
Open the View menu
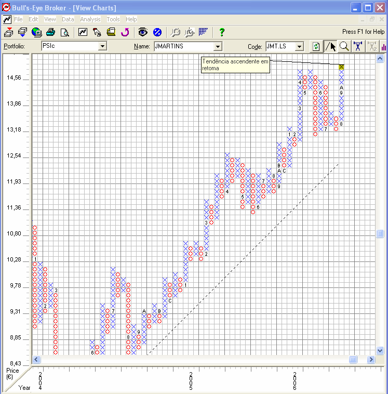pos(50,19)
